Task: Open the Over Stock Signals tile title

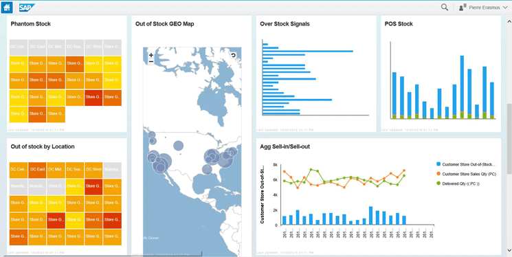Action: (x=285, y=24)
